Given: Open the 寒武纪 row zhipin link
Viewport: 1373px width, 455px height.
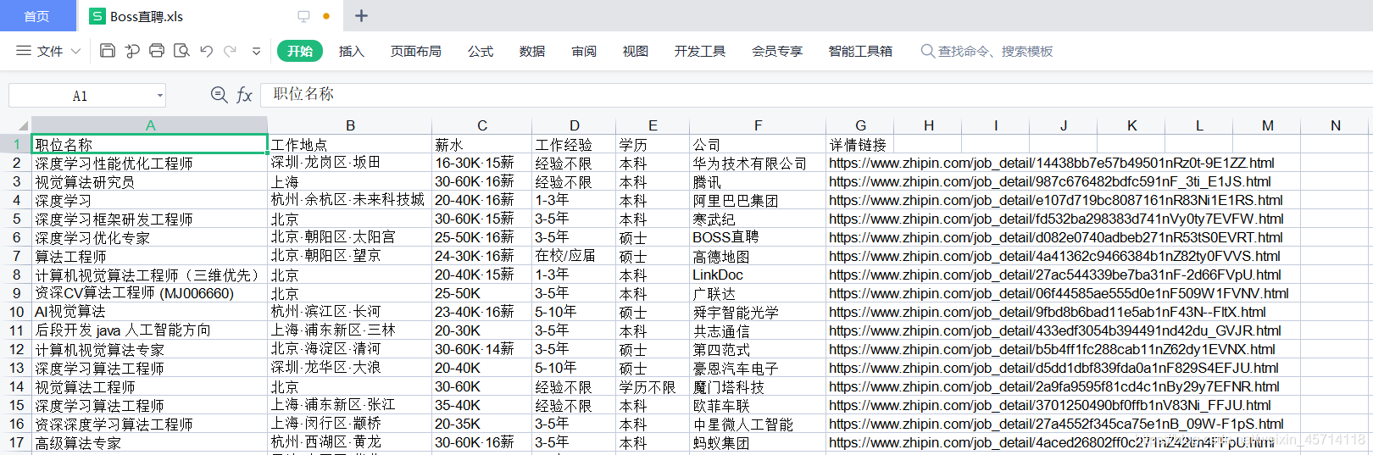Looking at the screenshot, I should (1056, 219).
